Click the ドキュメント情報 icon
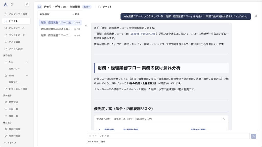Screen dimensions: 262x147 (6, 89)
